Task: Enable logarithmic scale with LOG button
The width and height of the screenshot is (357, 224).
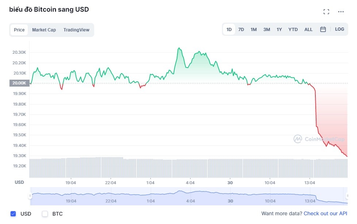Action: coord(339,29)
